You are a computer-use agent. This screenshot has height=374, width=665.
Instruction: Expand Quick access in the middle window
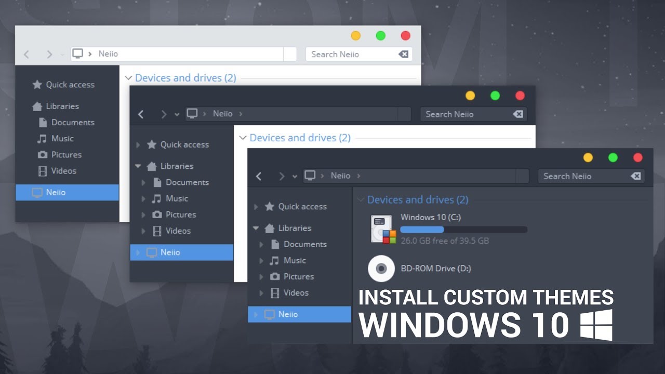tap(138, 145)
